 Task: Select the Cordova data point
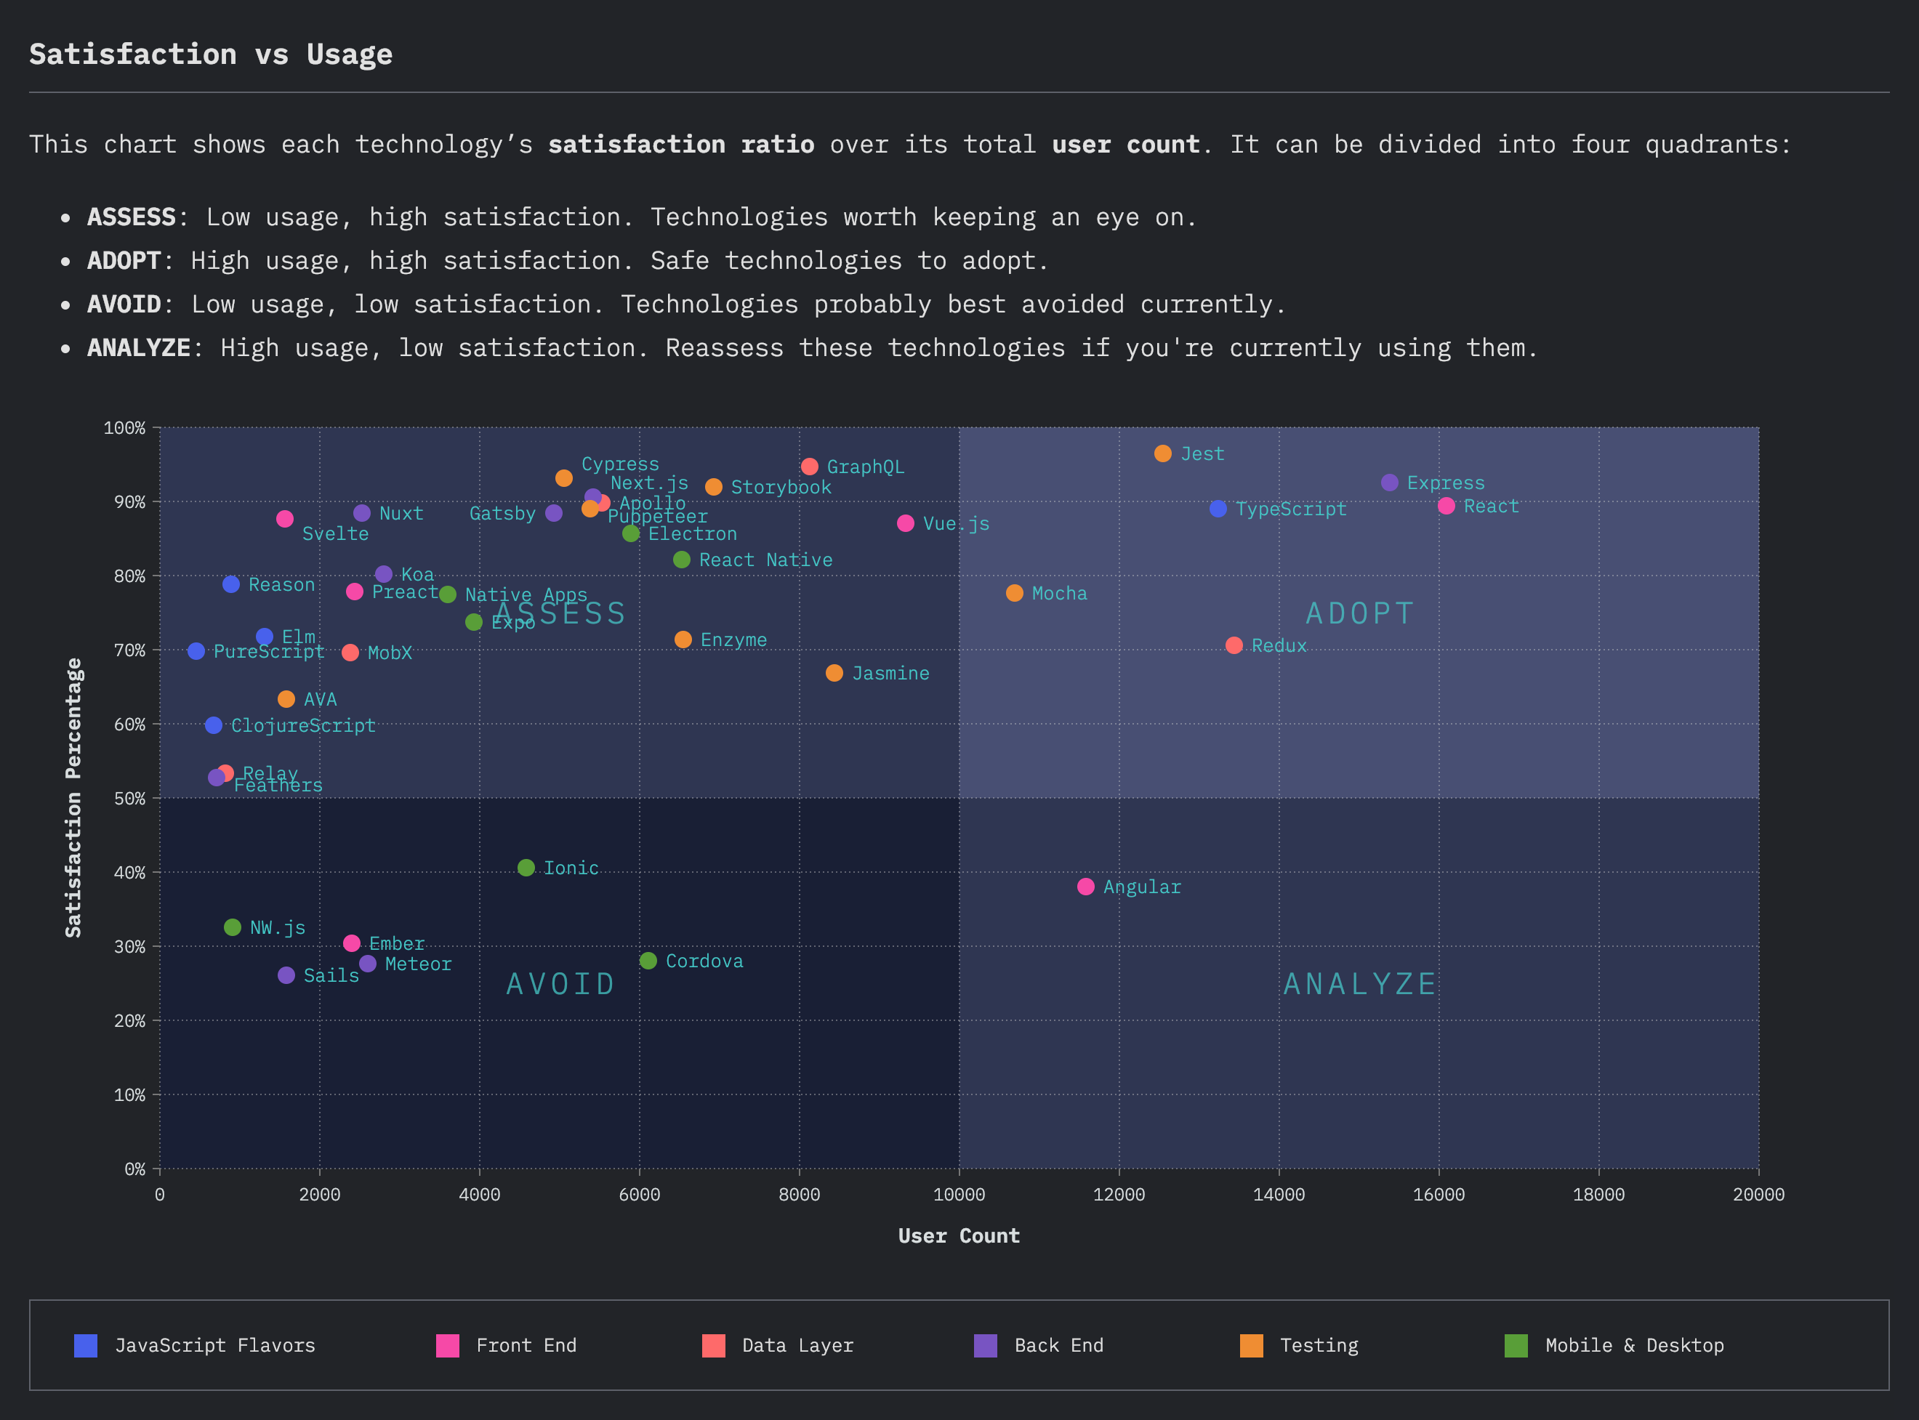coord(648,960)
